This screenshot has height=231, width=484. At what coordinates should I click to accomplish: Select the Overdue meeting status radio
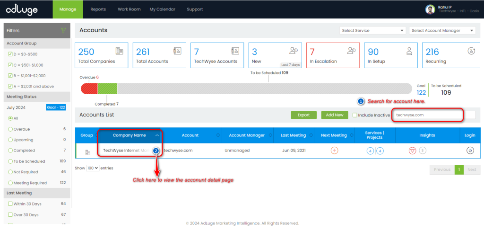[10, 129]
